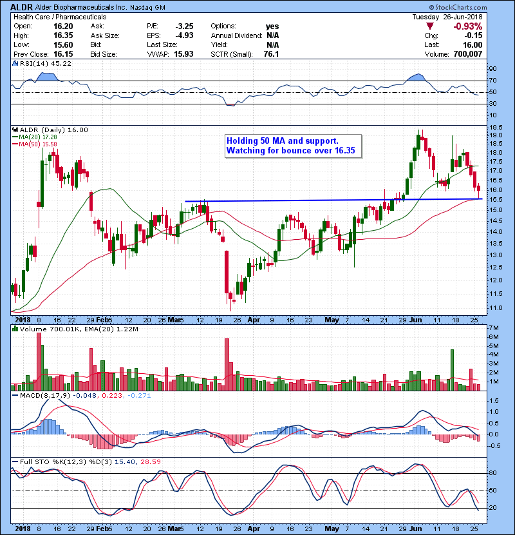Click the Volume value 700,007
The width and height of the screenshot is (515, 535).
click(468, 54)
